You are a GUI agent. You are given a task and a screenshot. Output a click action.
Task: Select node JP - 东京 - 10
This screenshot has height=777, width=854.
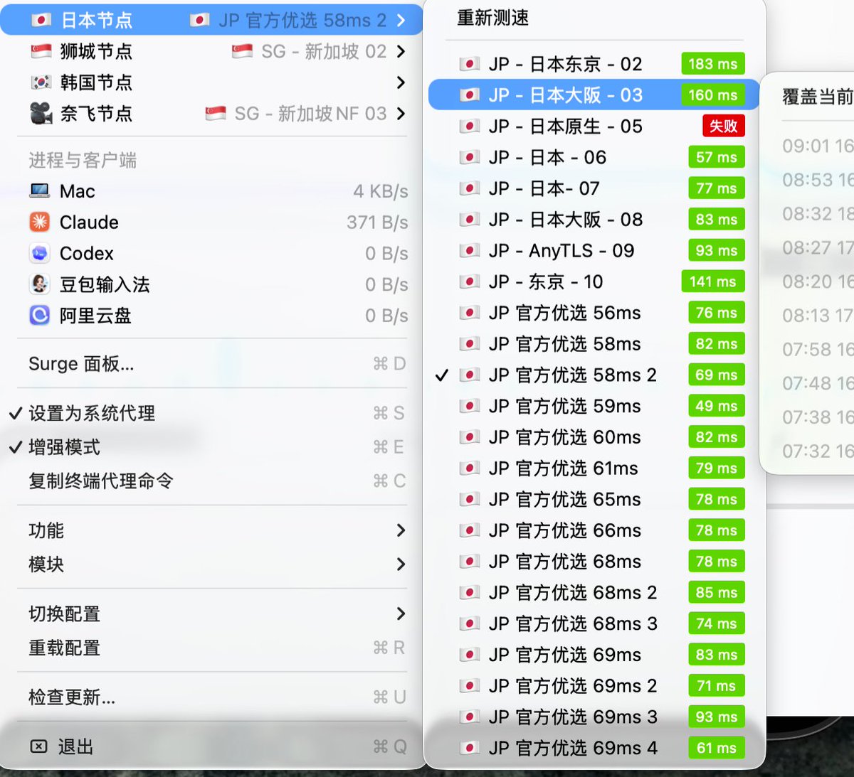594,282
